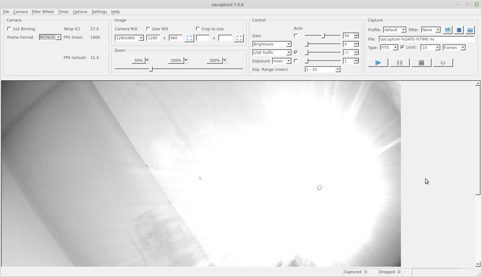482x277 pixels.
Task: Open the Exp. Range 1 - 10 dropdown
Action: pos(323,69)
